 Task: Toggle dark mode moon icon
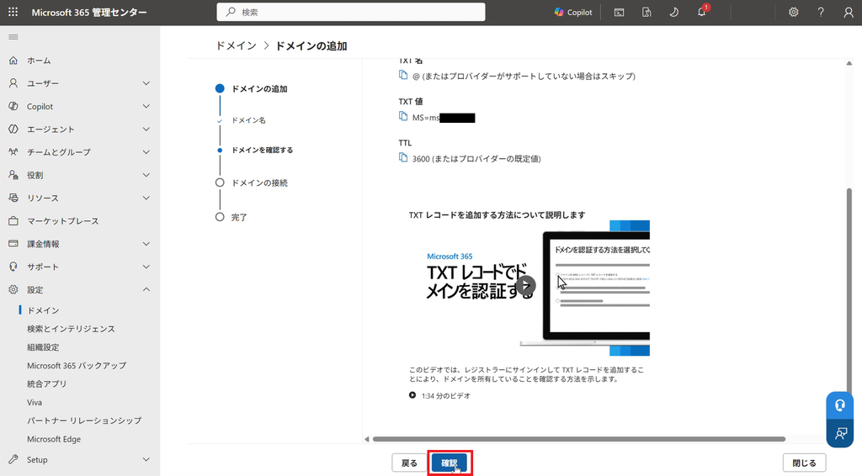pyautogui.click(x=674, y=12)
